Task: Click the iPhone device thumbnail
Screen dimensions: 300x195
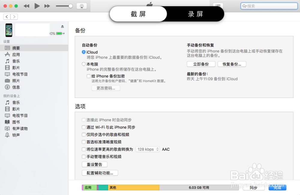Action: click(x=9, y=30)
